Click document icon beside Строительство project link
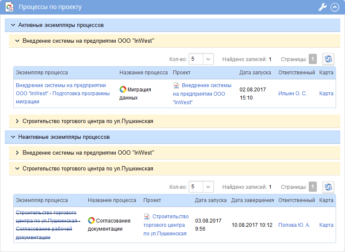 coord(147,217)
